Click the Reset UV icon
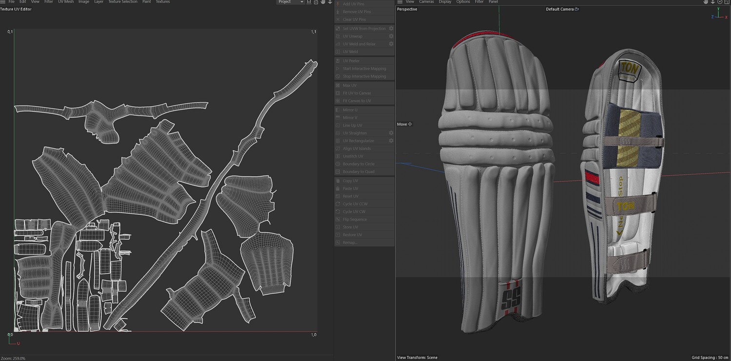 click(338, 197)
